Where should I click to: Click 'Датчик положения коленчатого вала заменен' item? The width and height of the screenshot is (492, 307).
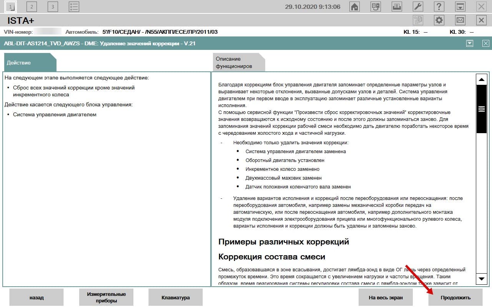[298, 187]
